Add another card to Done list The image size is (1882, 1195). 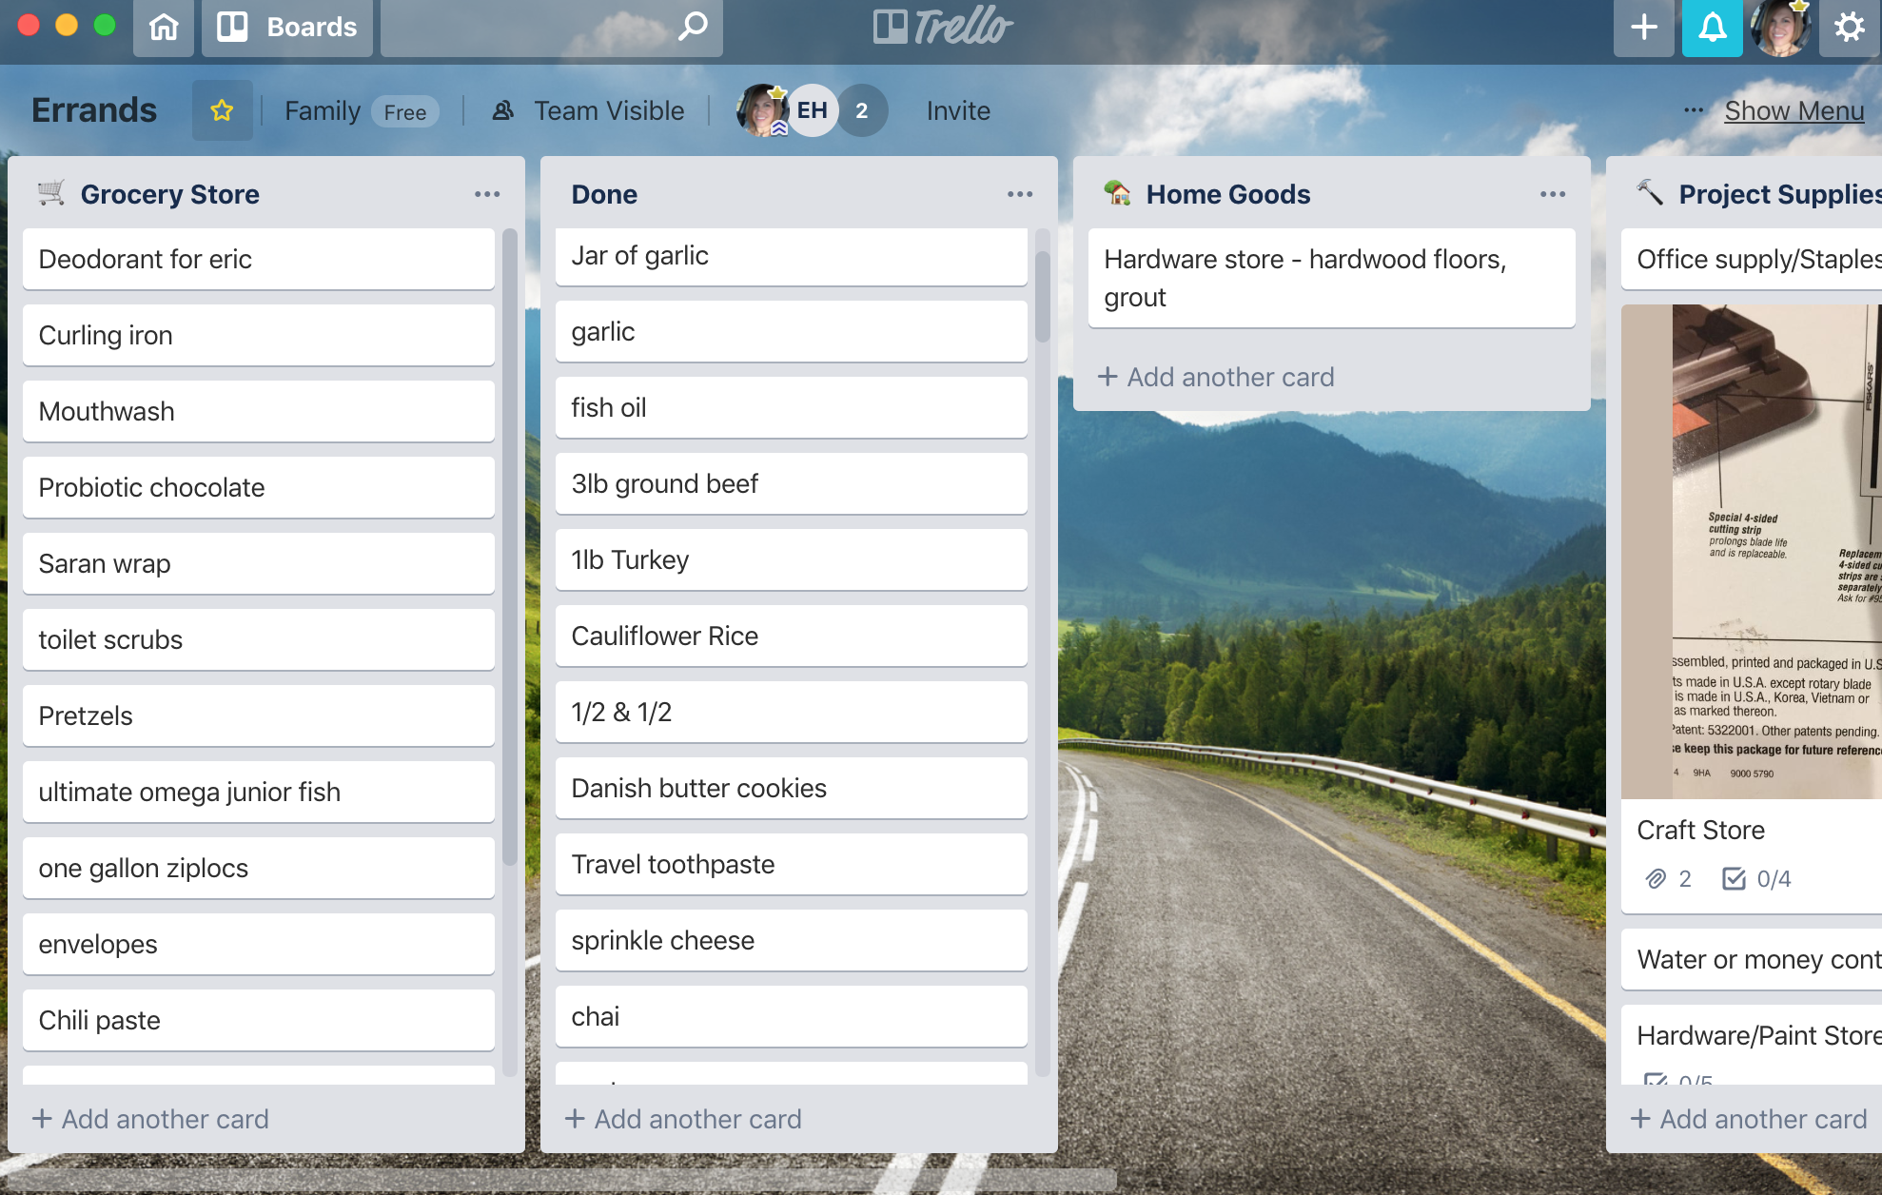pyautogui.click(x=684, y=1119)
